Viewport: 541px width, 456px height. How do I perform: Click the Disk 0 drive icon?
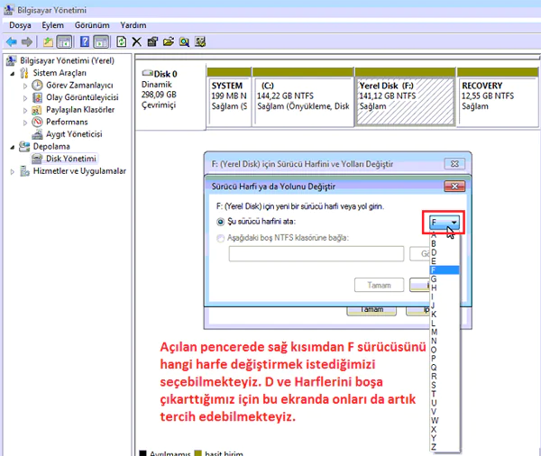[x=147, y=73]
